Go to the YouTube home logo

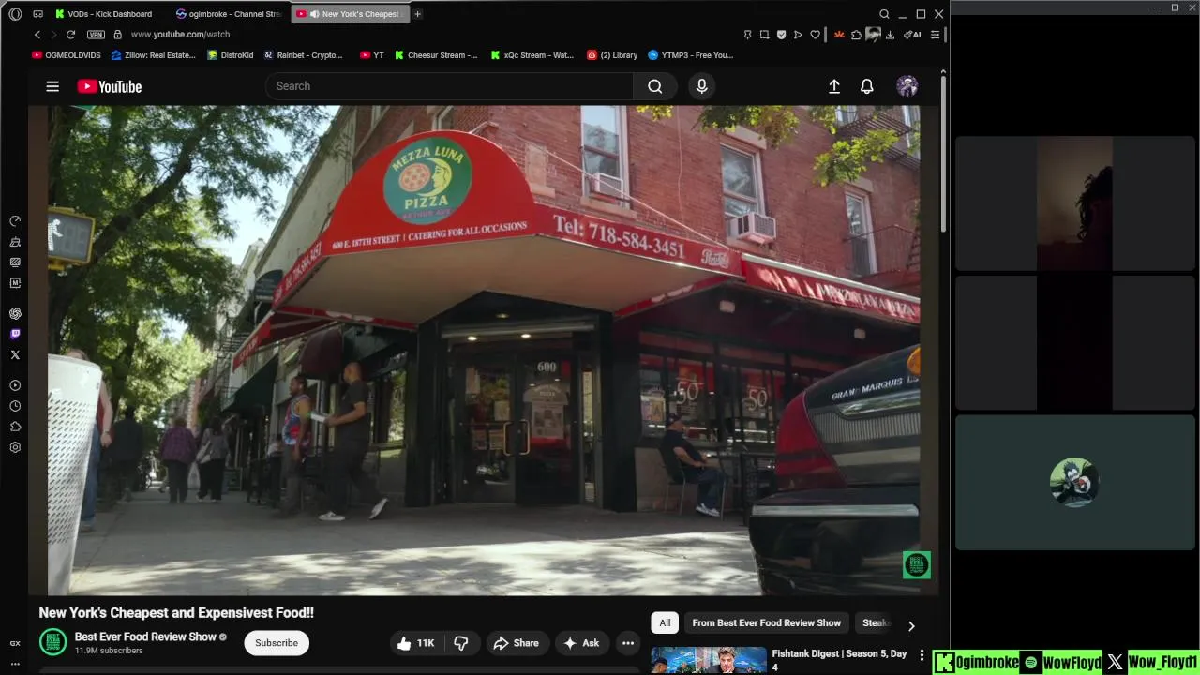110,86
